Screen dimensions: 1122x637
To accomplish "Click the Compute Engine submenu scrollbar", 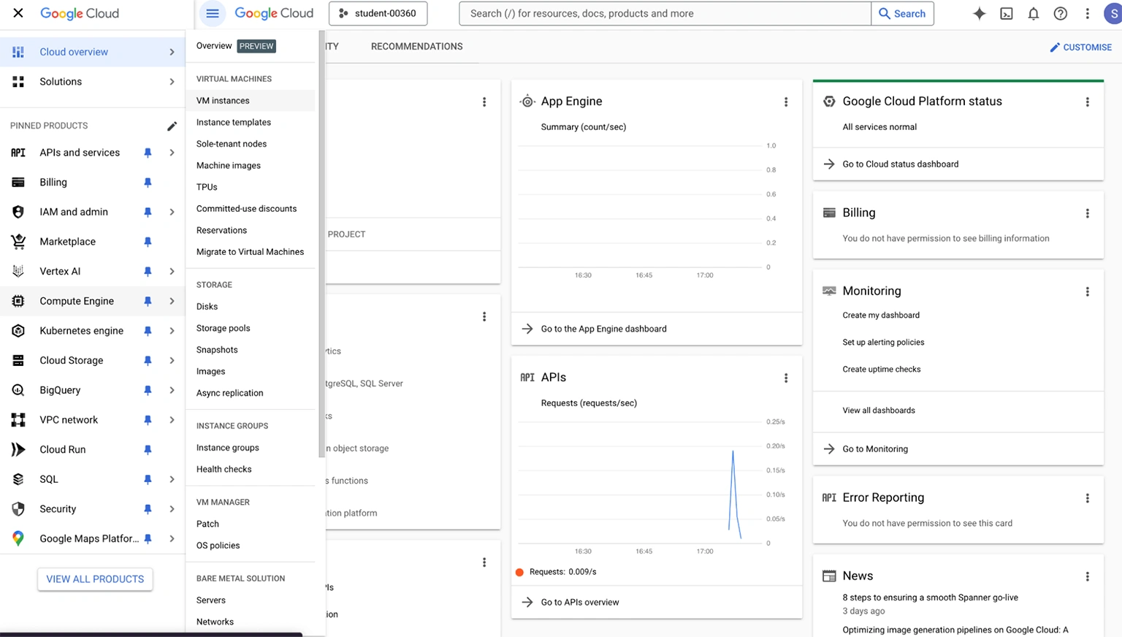I will (x=321, y=245).
